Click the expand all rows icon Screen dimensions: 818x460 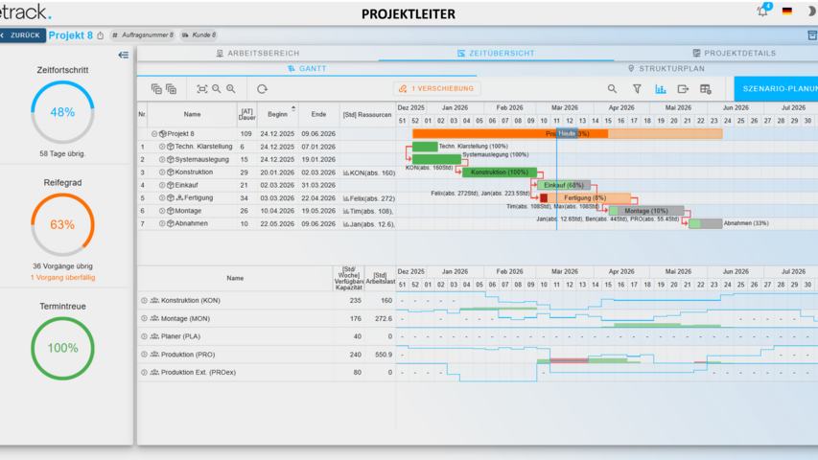pyautogui.click(x=171, y=89)
